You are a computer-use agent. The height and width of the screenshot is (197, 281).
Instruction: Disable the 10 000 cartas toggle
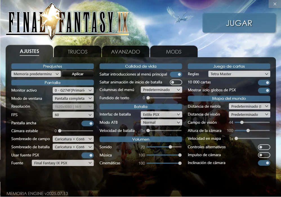(x=264, y=82)
